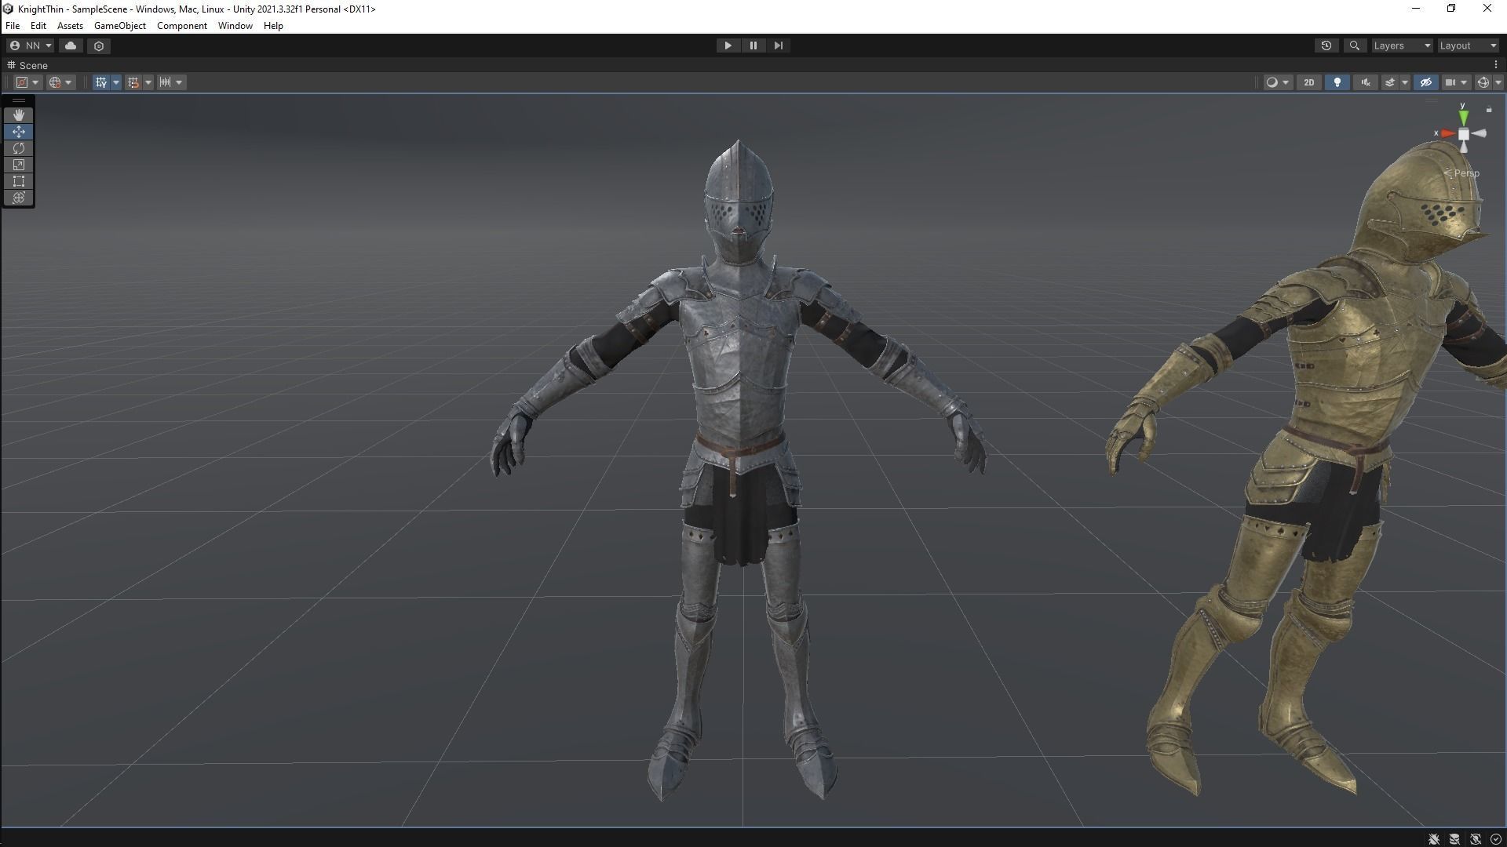Click the auto-generate lighting status icon

click(x=1476, y=838)
